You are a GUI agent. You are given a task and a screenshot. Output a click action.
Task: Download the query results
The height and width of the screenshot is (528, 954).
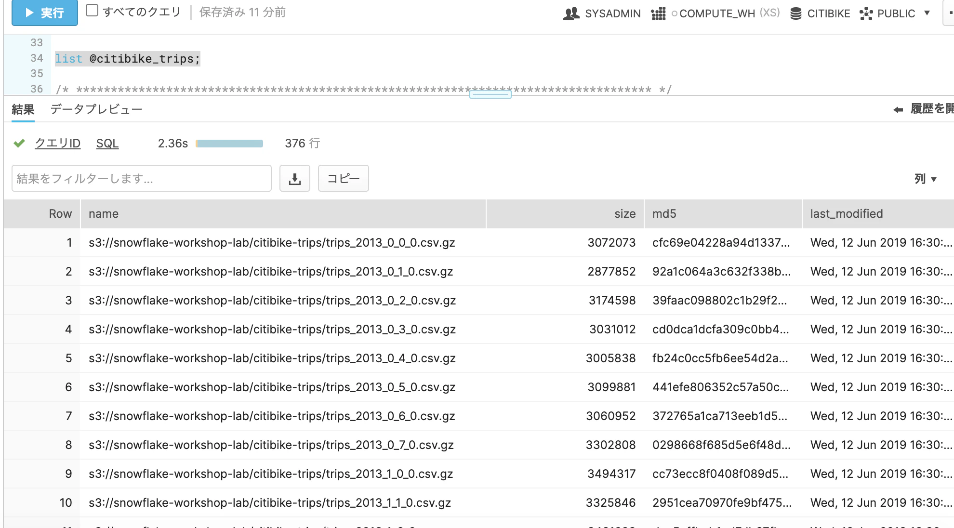pos(294,179)
